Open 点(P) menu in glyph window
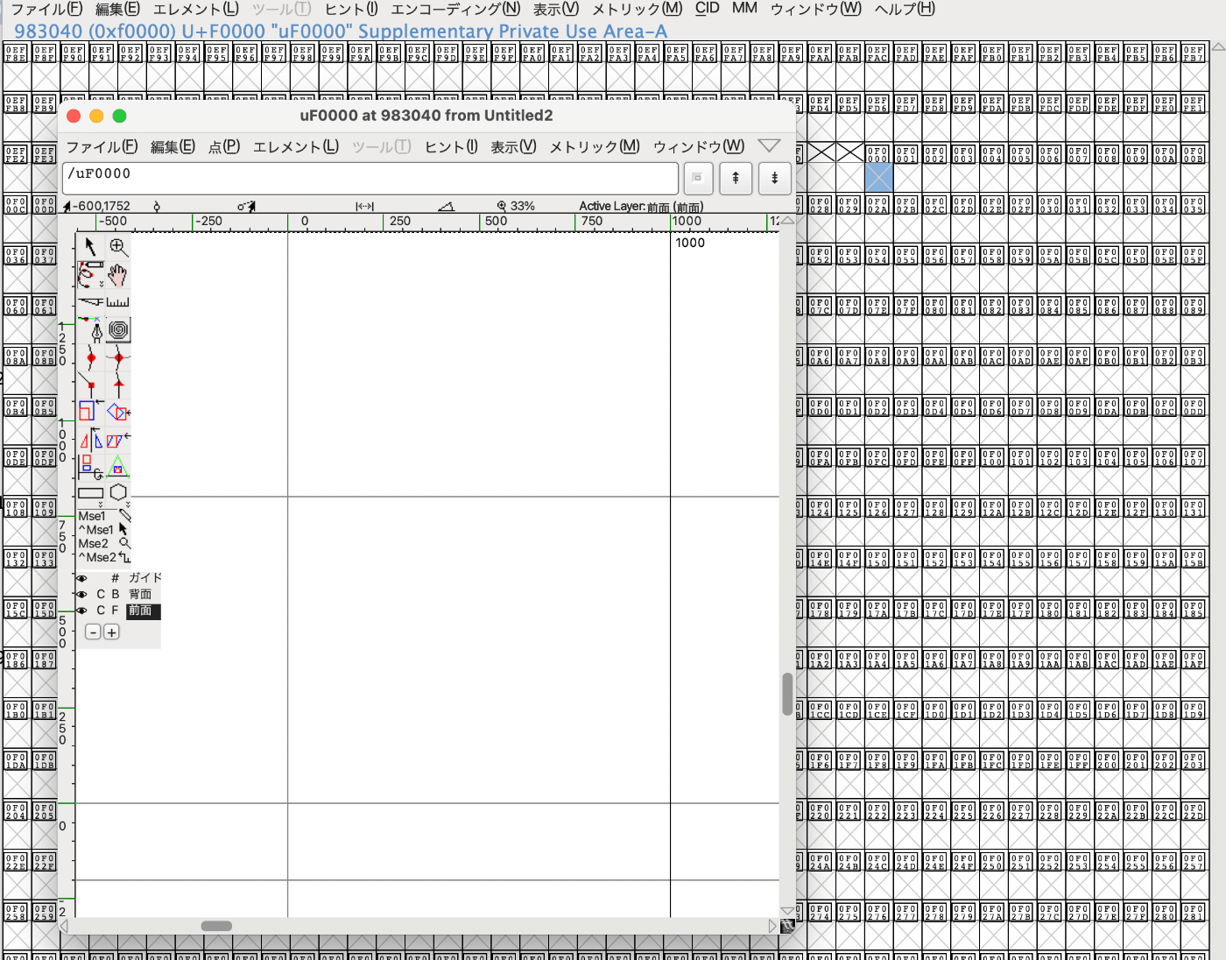Screen dimensions: 1226x960 [224, 146]
